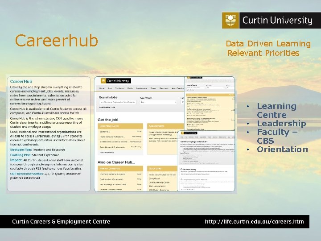Click the 'CareerHub' heading in description panel
321x241 pixels.
[x=21, y=81]
